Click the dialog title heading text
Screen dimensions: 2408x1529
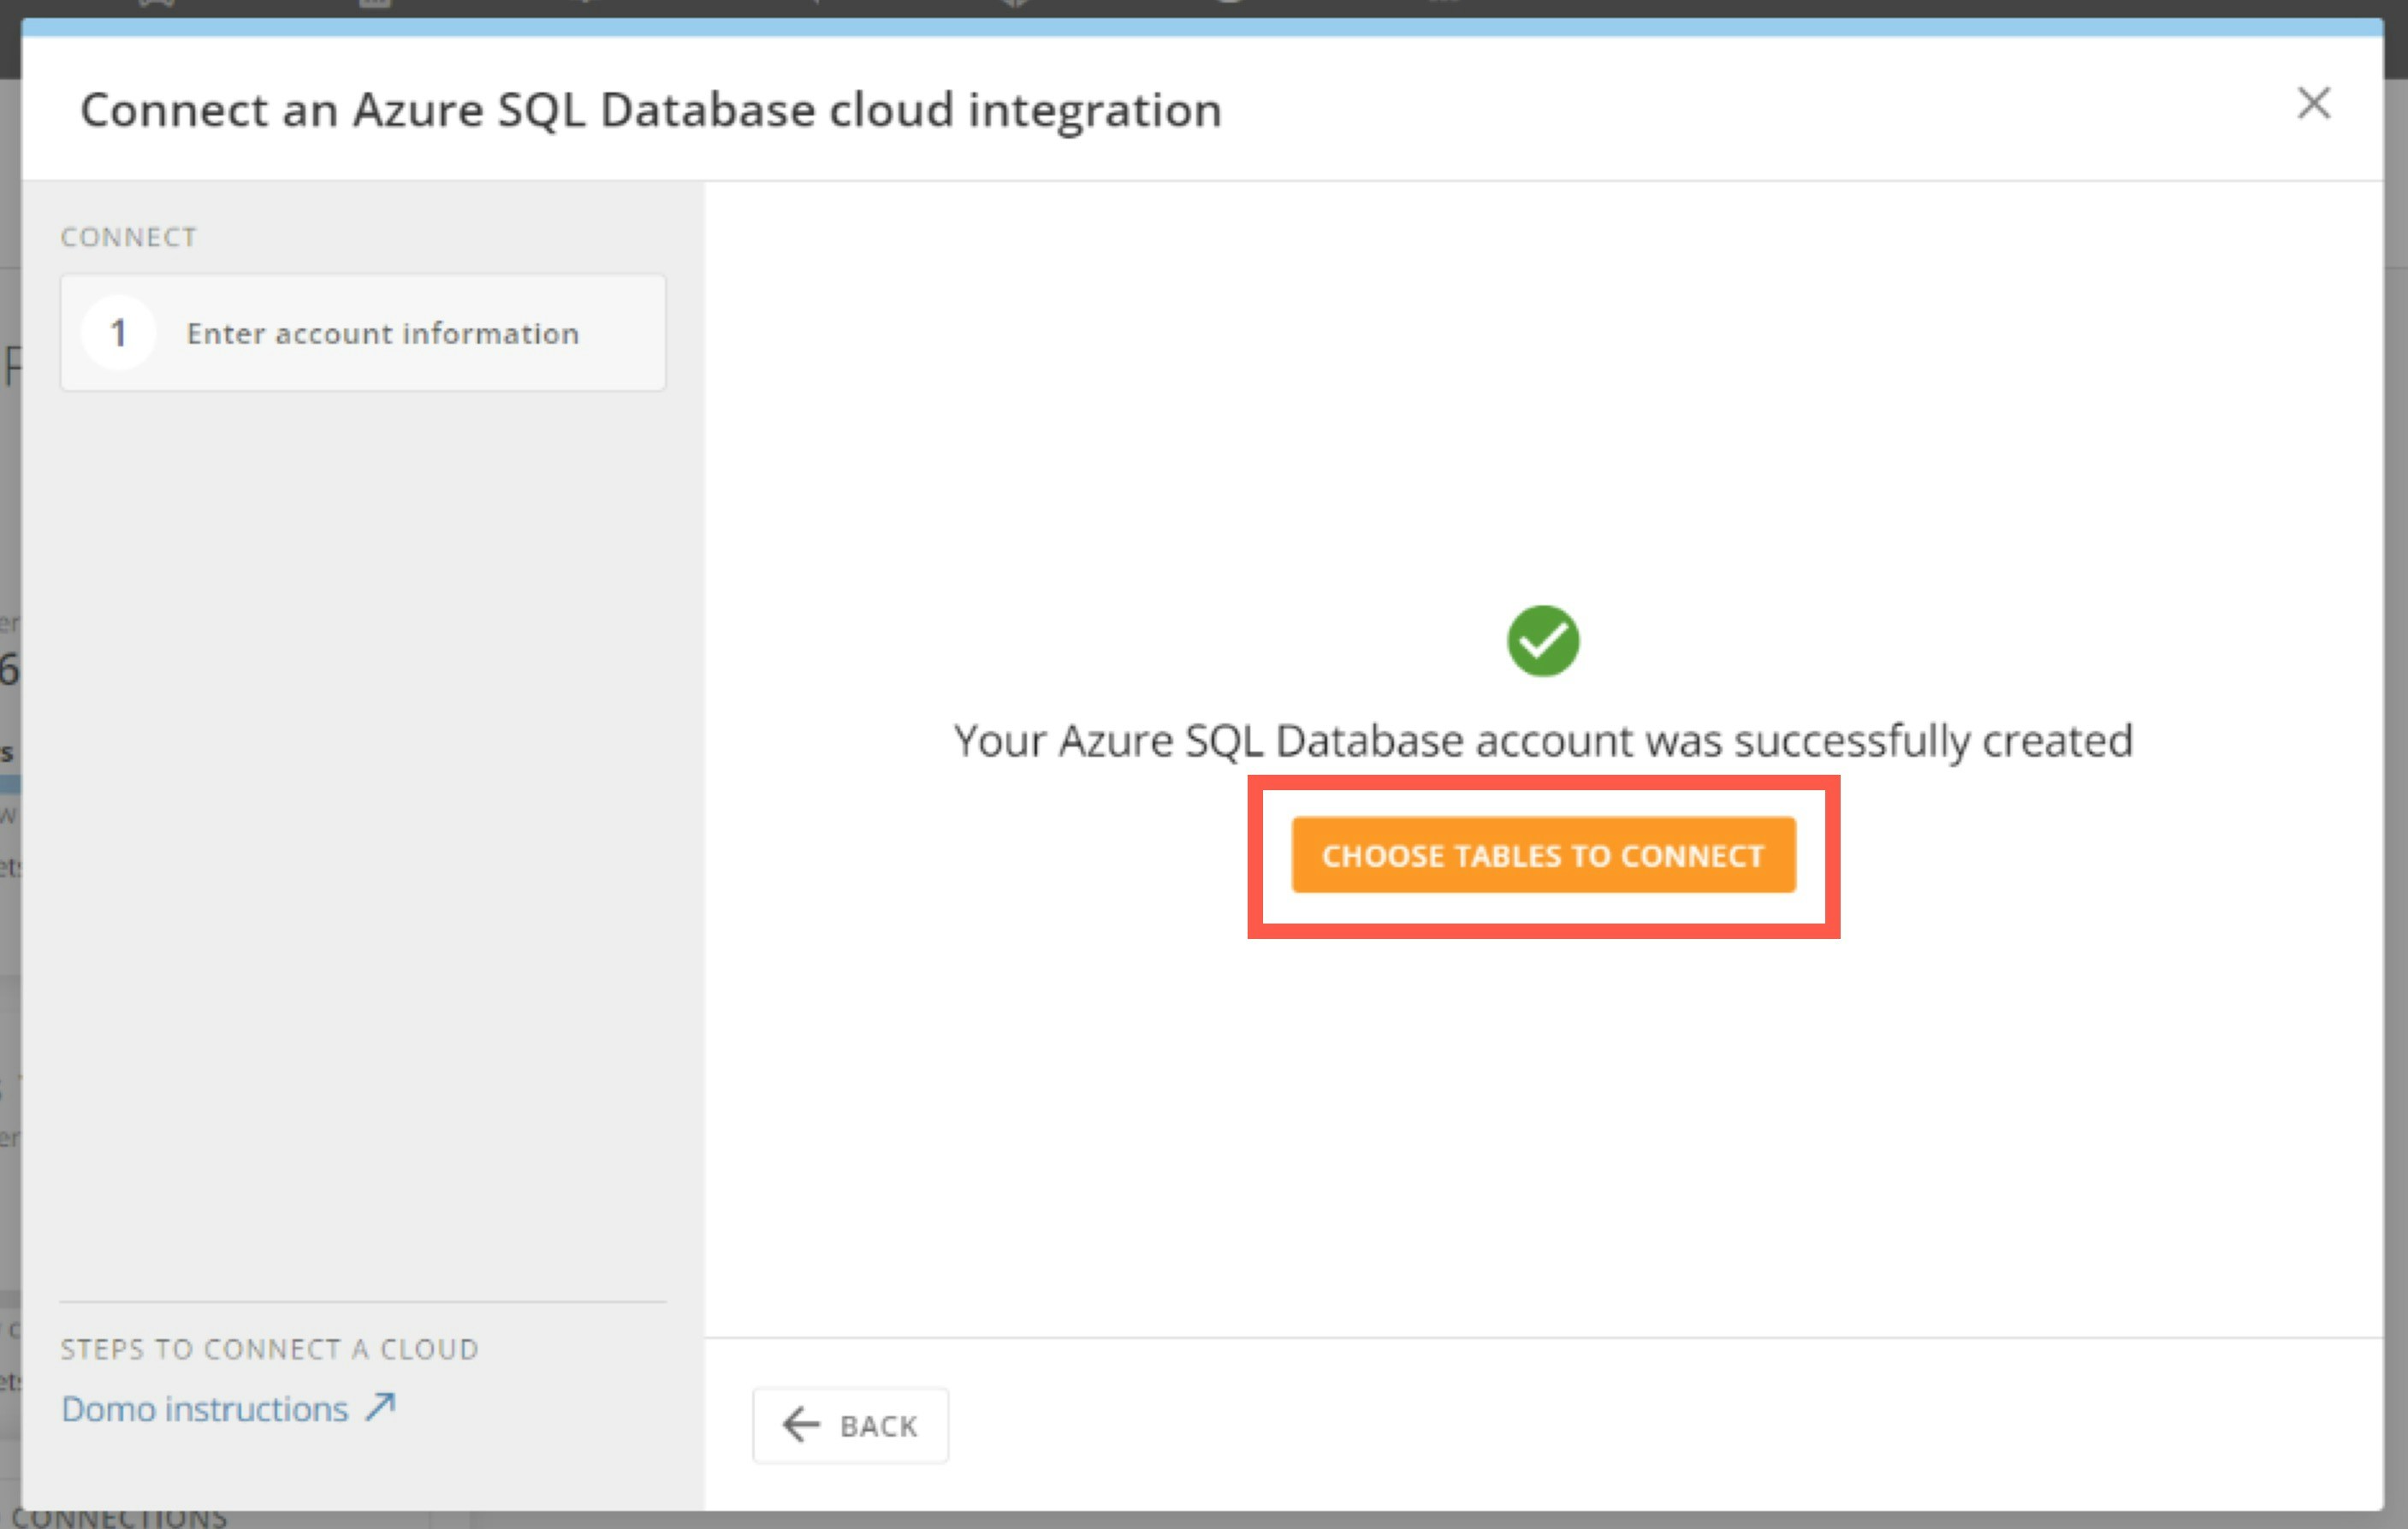tap(651, 110)
